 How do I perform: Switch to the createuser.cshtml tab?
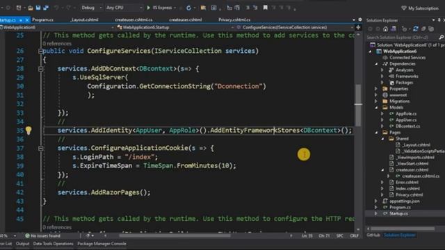(186, 20)
